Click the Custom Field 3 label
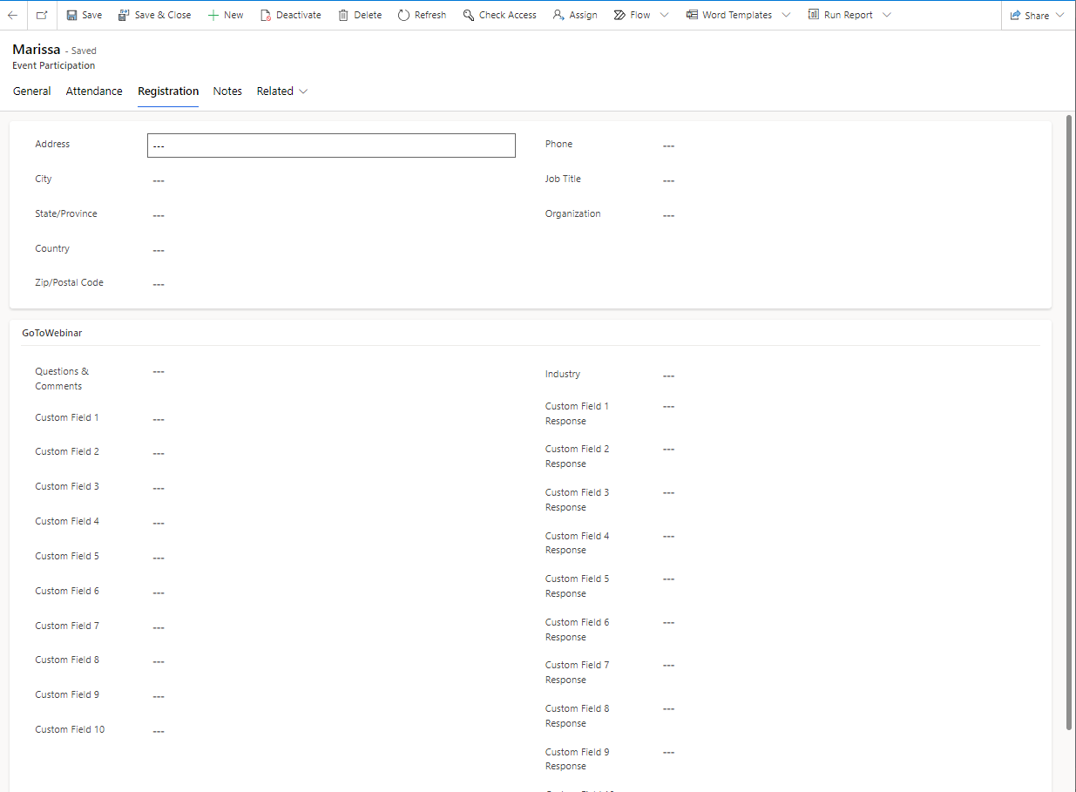The height and width of the screenshot is (792, 1076). (67, 486)
